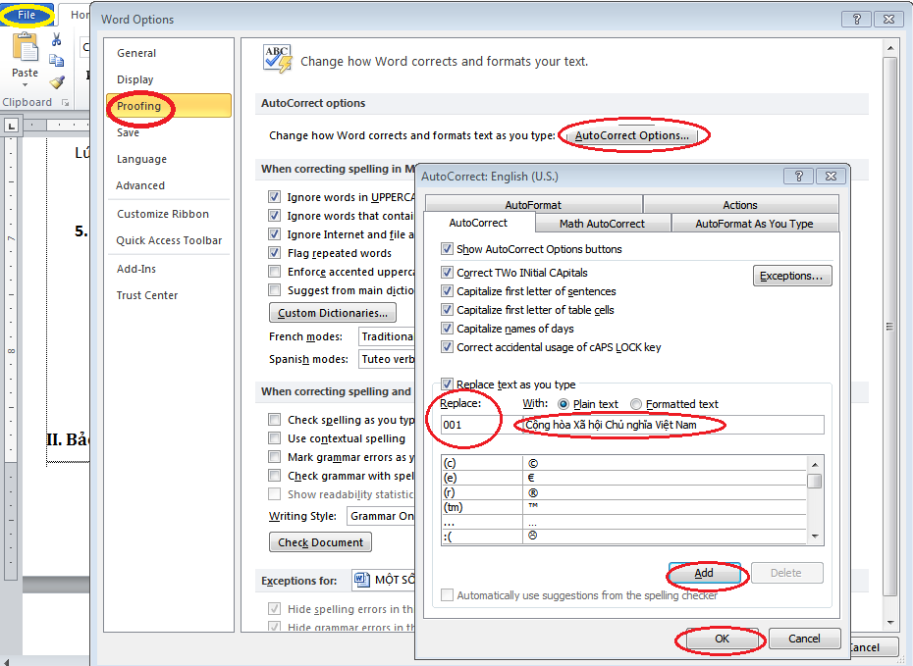
Task: Open Quick Access Toolbar category
Action: 169,240
